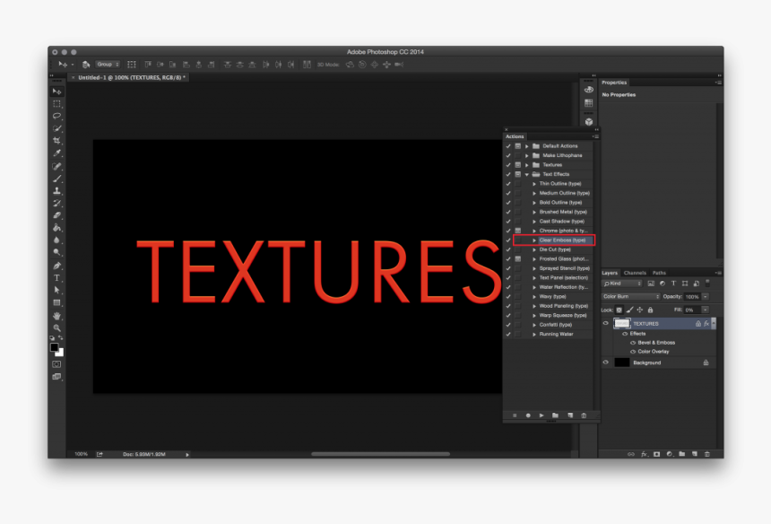This screenshot has height=524, width=771.
Task: Toggle Bevel & Emboss effect visibility
Action: pyautogui.click(x=633, y=343)
